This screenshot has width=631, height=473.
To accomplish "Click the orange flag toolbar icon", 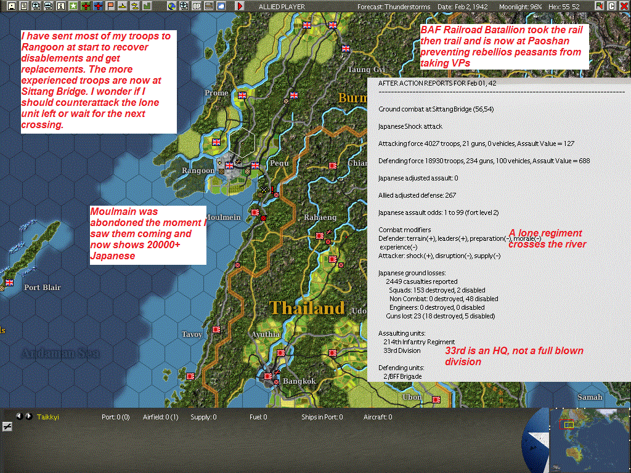I will 110,6.
